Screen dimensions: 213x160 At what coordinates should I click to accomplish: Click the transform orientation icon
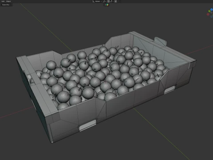[x=94, y=1]
